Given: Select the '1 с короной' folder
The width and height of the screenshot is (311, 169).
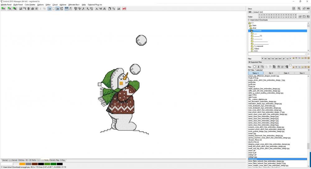Looking at the screenshot, I should [258, 46].
